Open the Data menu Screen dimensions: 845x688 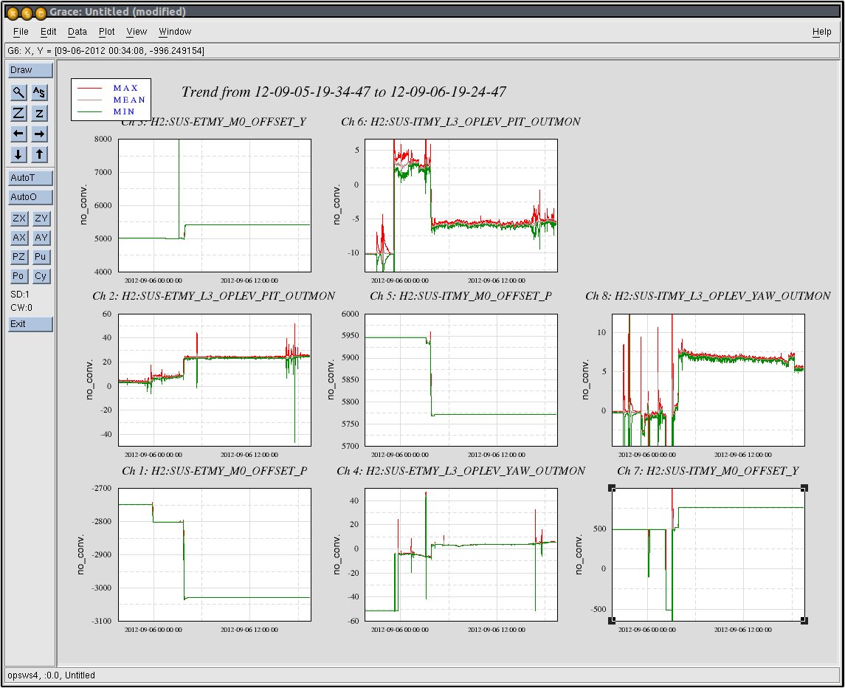coord(77,32)
